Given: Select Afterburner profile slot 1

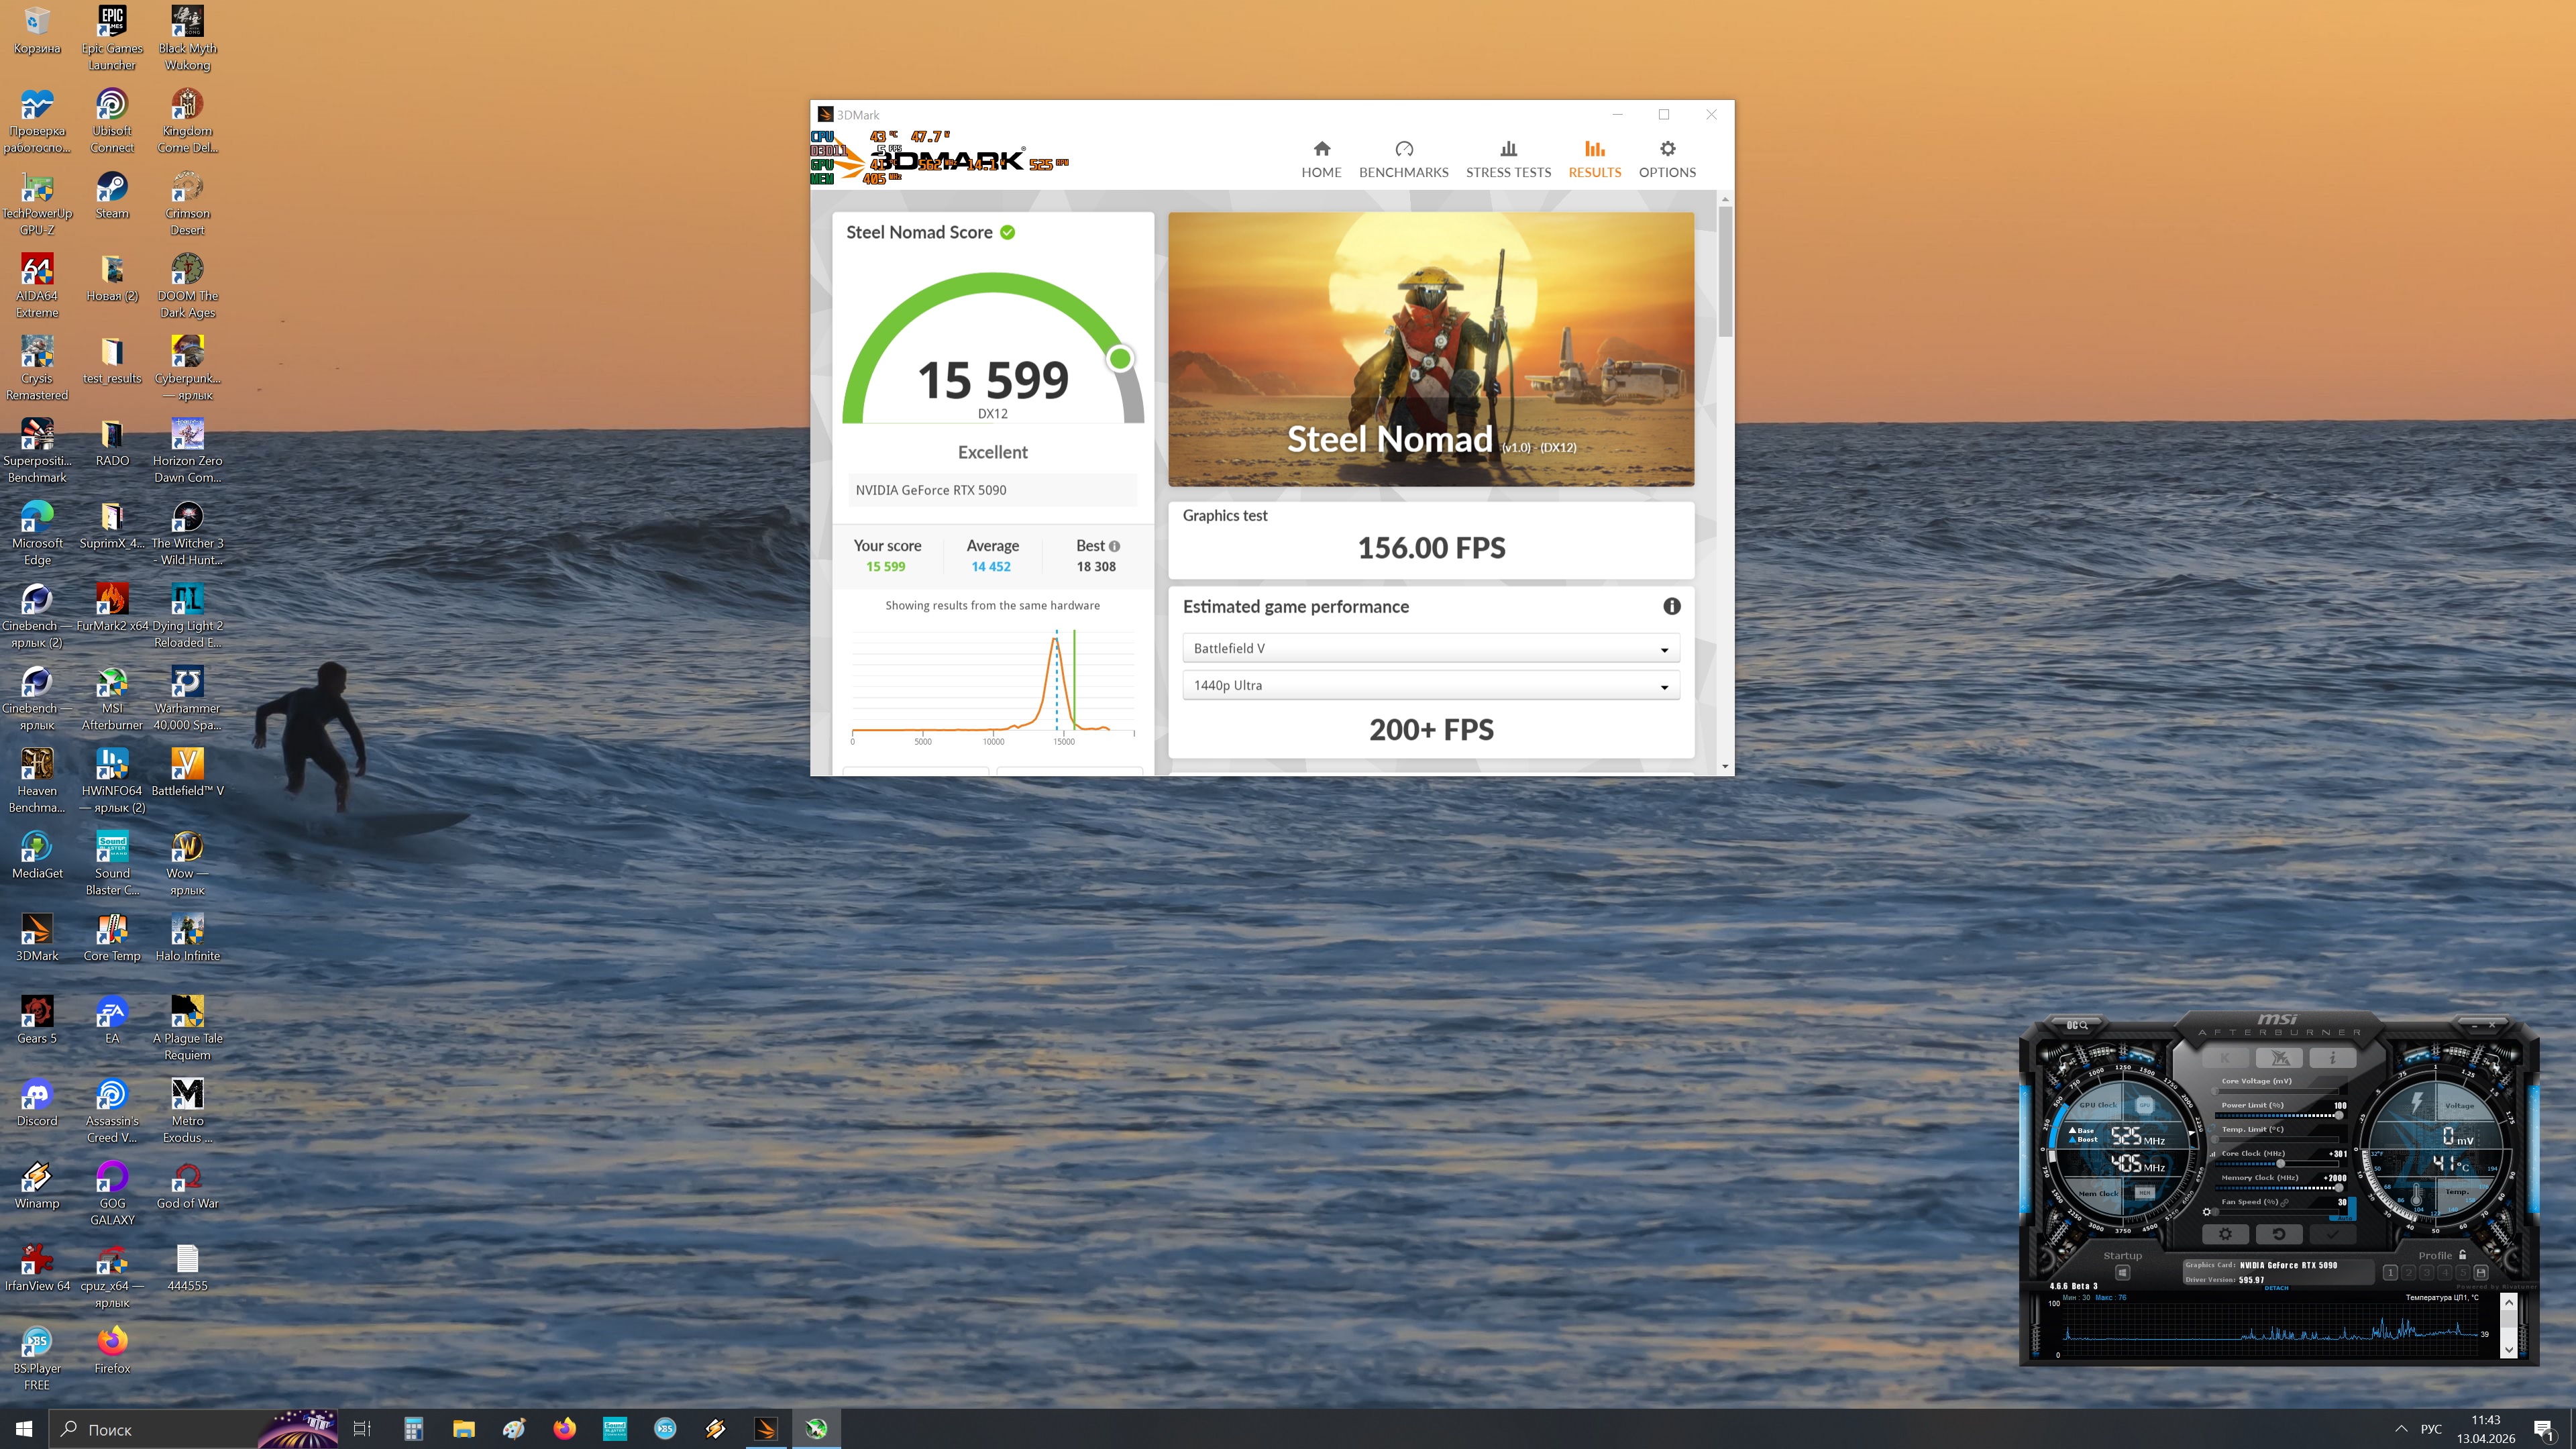Looking at the screenshot, I should pyautogui.click(x=2390, y=1272).
